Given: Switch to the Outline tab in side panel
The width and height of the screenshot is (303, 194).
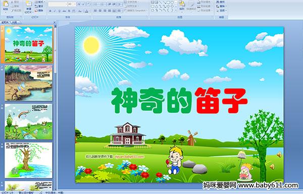Looking at the screenshot, I should coord(14,22).
